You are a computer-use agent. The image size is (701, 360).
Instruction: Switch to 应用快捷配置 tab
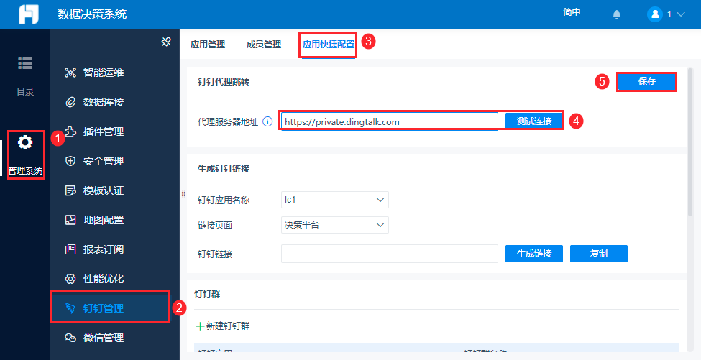click(329, 45)
